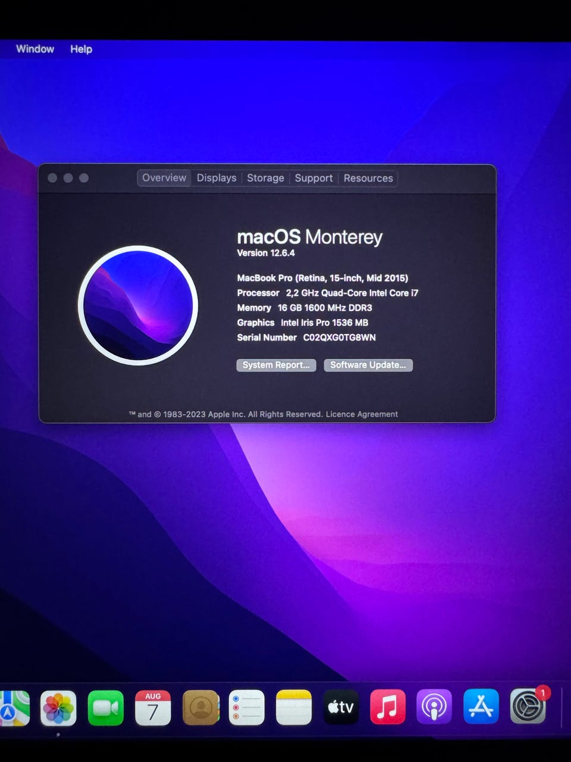Open the Licence Agreement link

(x=362, y=414)
